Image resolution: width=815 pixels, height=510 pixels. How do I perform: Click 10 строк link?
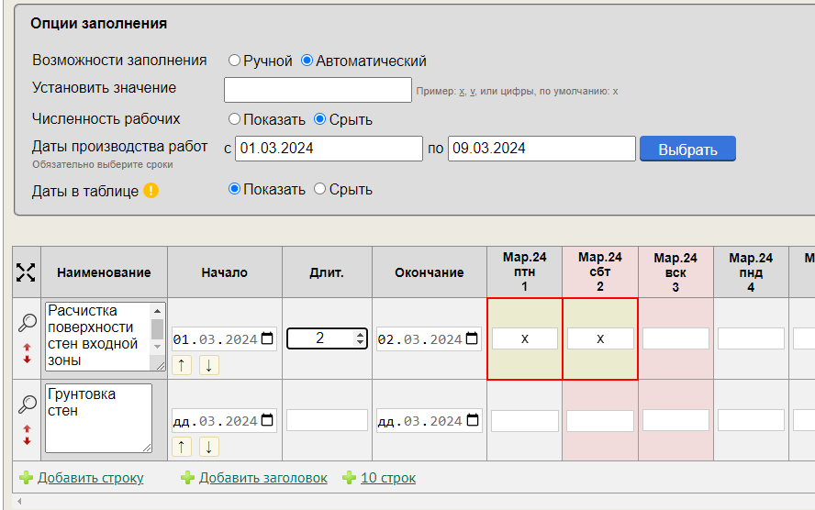(x=388, y=478)
